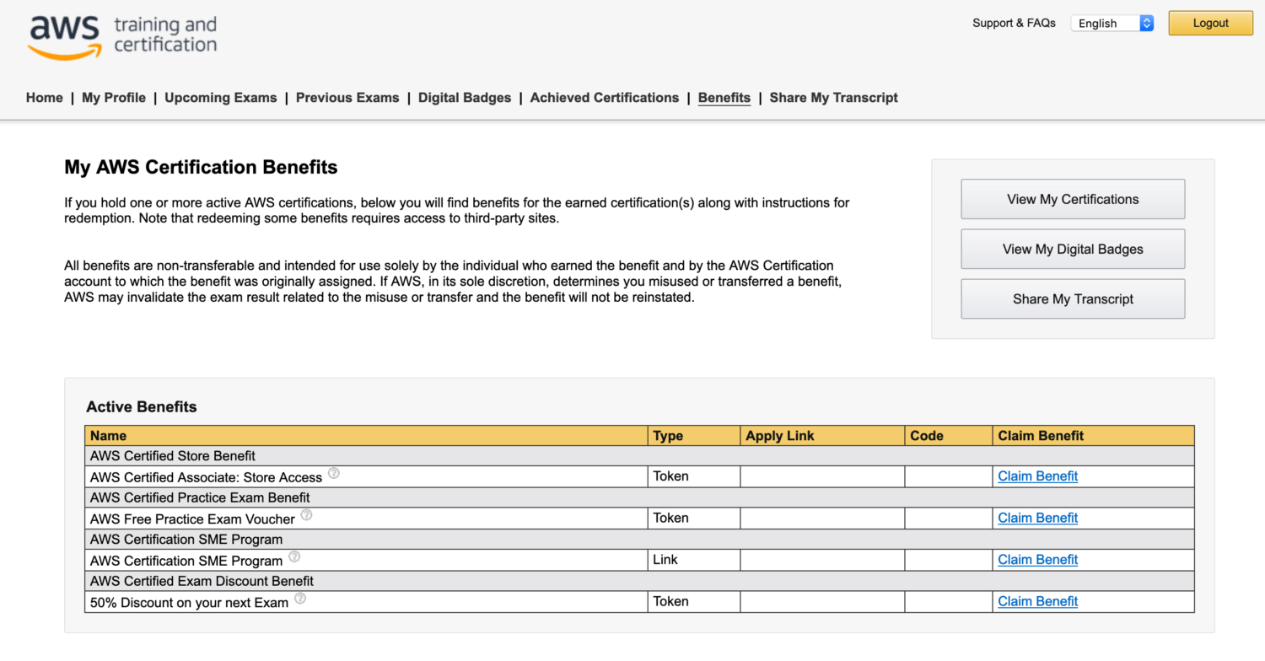Open the Previous Exams menu
Image resolution: width=1265 pixels, height=661 pixels.
(347, 98)
